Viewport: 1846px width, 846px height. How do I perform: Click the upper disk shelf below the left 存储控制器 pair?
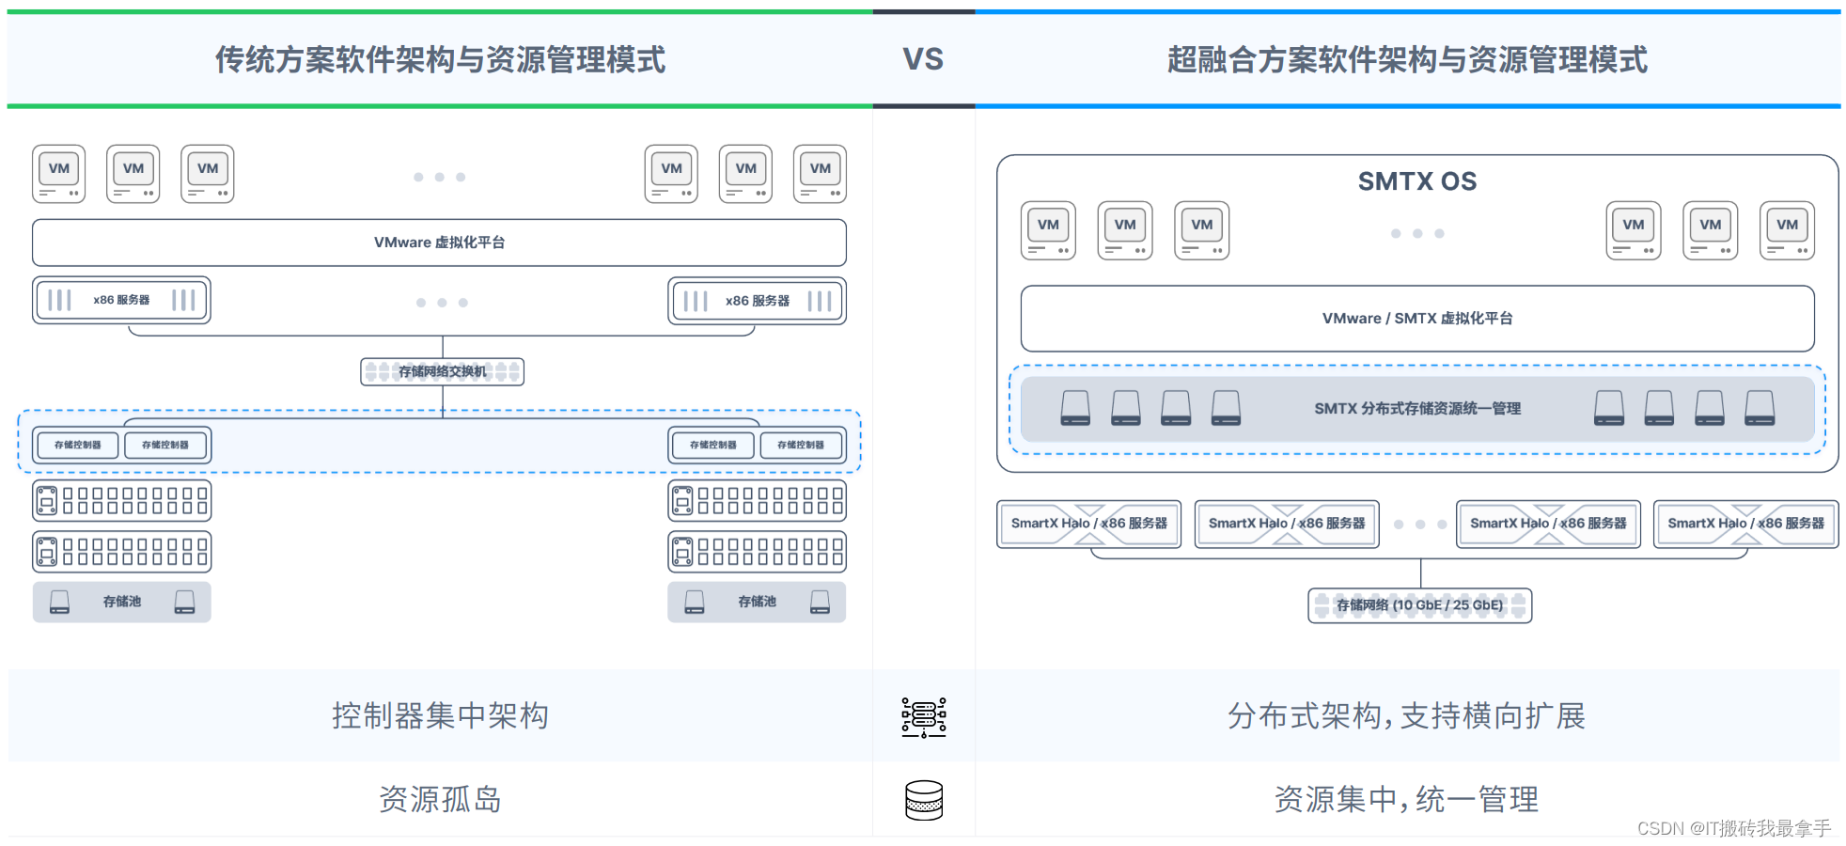tap(122, 501)
